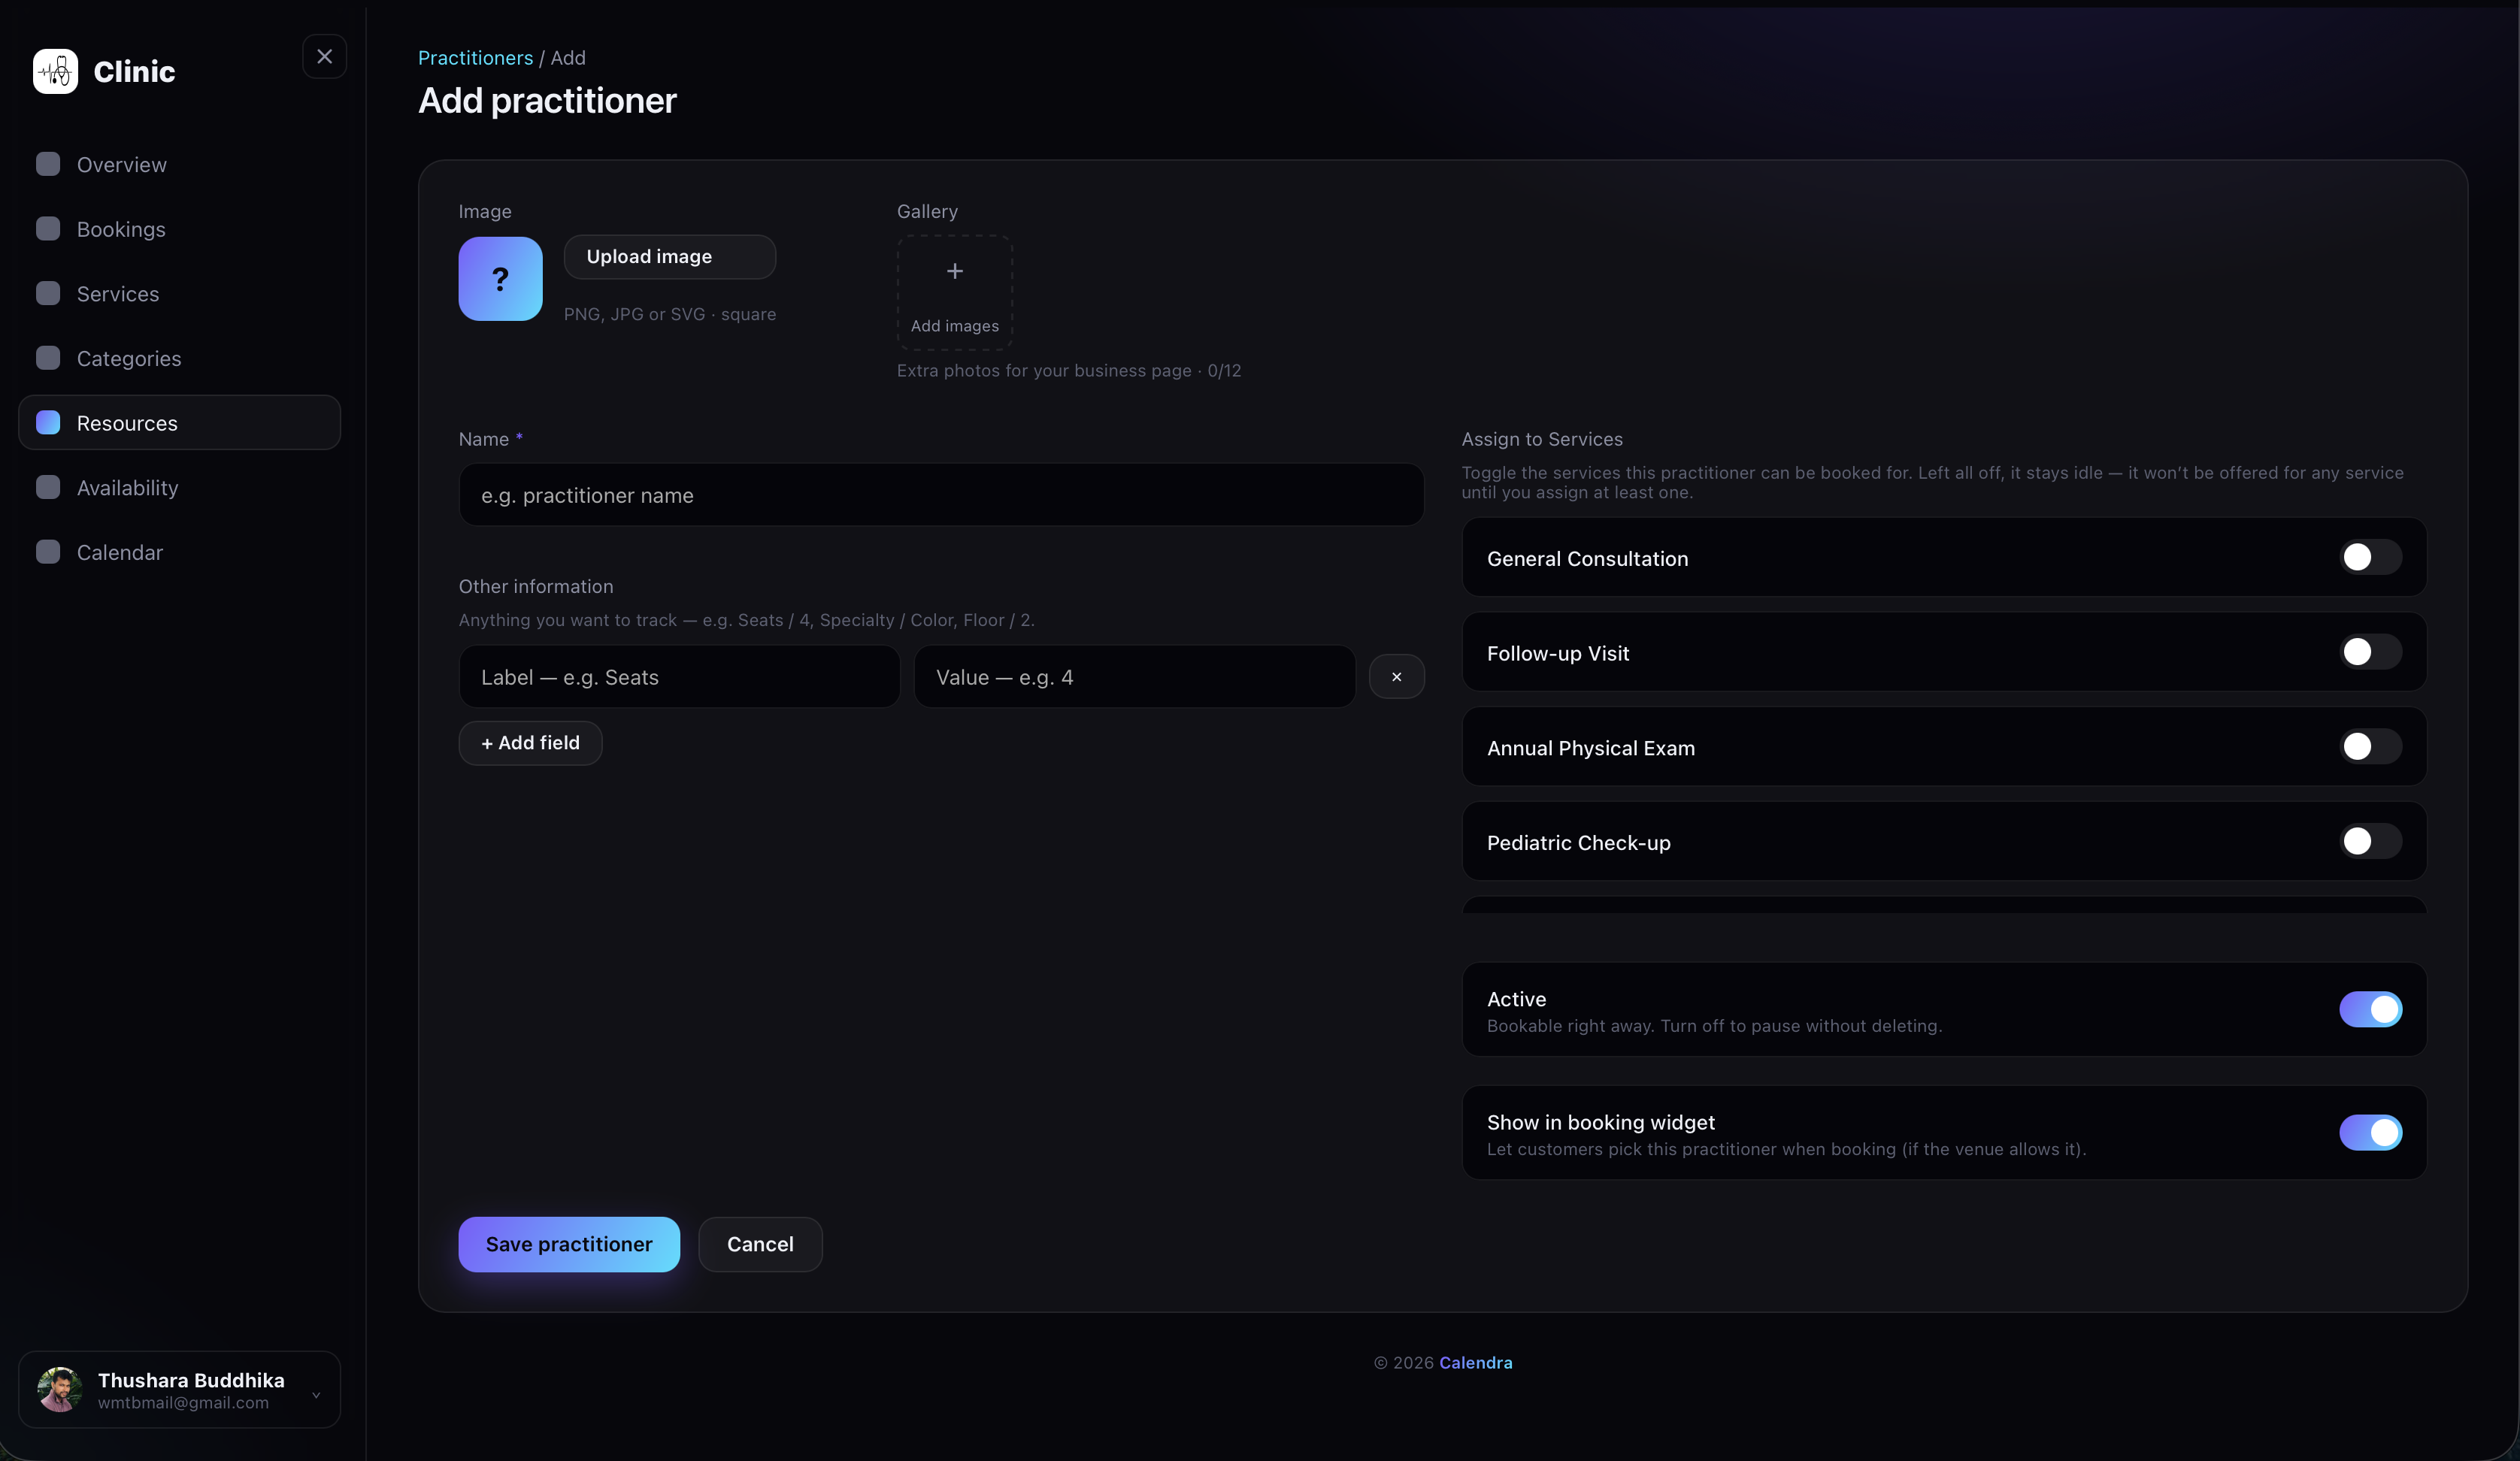Open the Calendra footer link
This screenshot has height=1461, width=2520.
[1475, 1362]
